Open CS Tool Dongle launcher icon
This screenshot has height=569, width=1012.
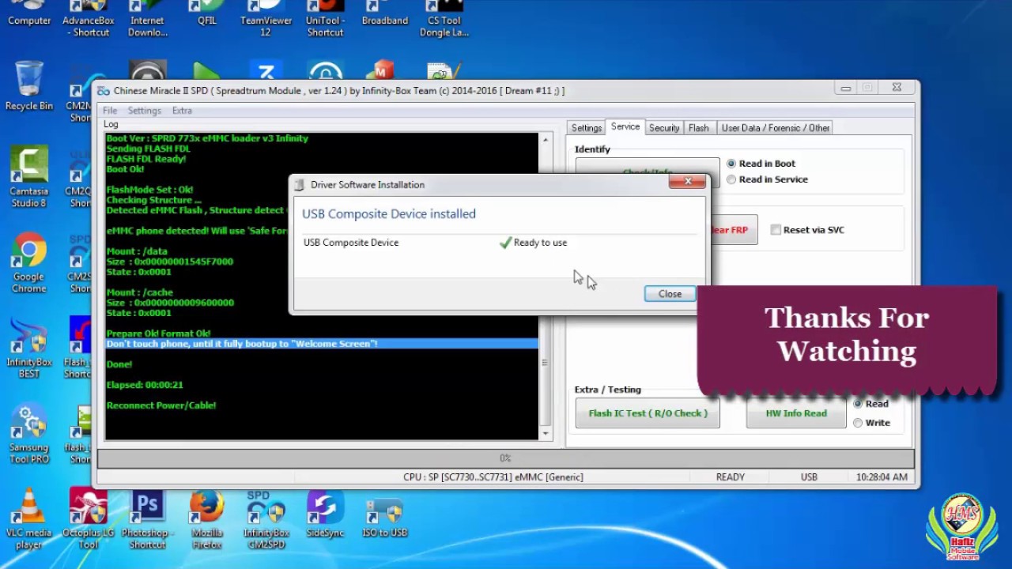coord(444,19)
